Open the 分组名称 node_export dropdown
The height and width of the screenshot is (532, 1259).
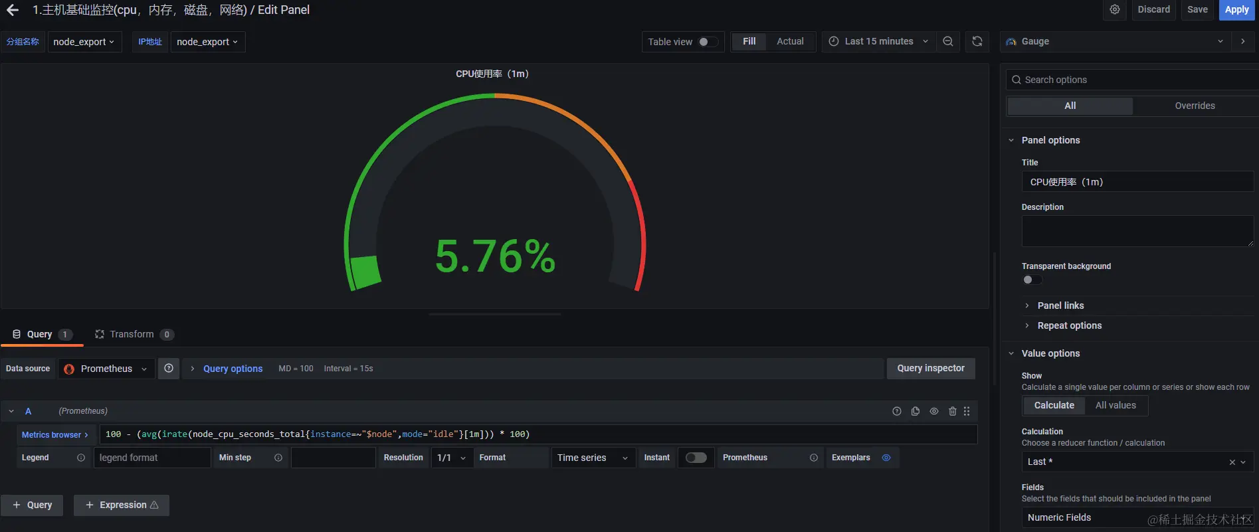(84, 42)
